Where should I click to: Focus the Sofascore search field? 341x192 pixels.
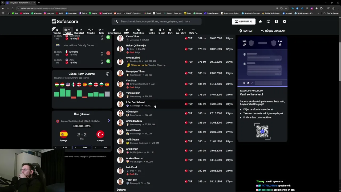pyautogui.click(x=156, y=21)
